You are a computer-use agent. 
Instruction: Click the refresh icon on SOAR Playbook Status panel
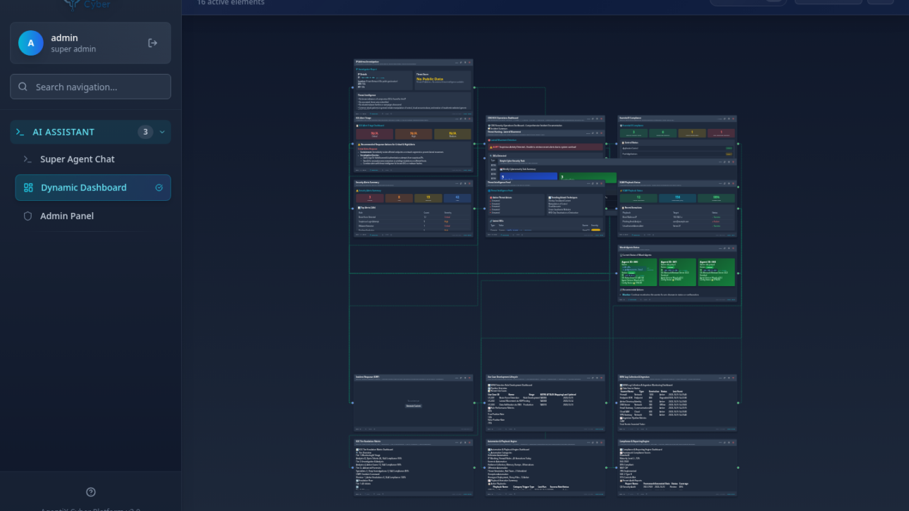pyautogui.click(x=724, y=183)
